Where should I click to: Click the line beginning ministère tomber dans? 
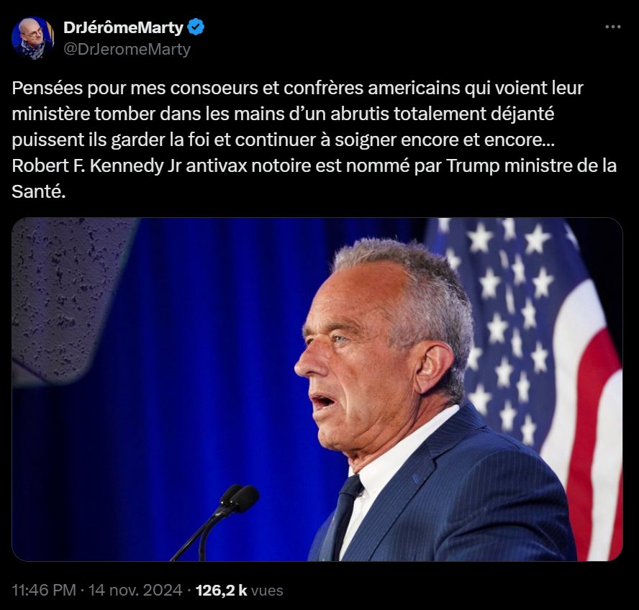pyautogui.click(x=283, y=114)
